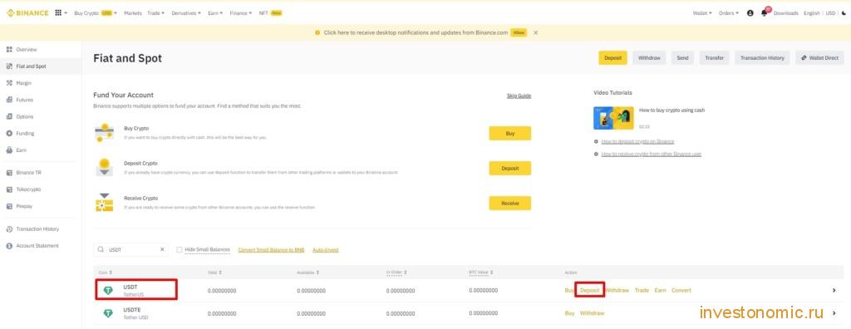851x329 pixels.
Task: Click the Withdraw header button
Action: tap(649, 57)
